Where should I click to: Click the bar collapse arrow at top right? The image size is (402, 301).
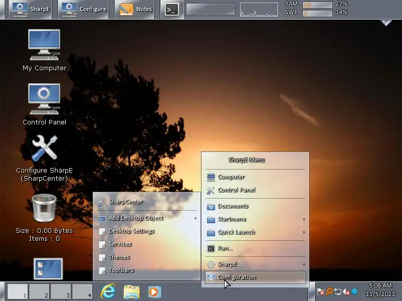(x=386, y=23)
